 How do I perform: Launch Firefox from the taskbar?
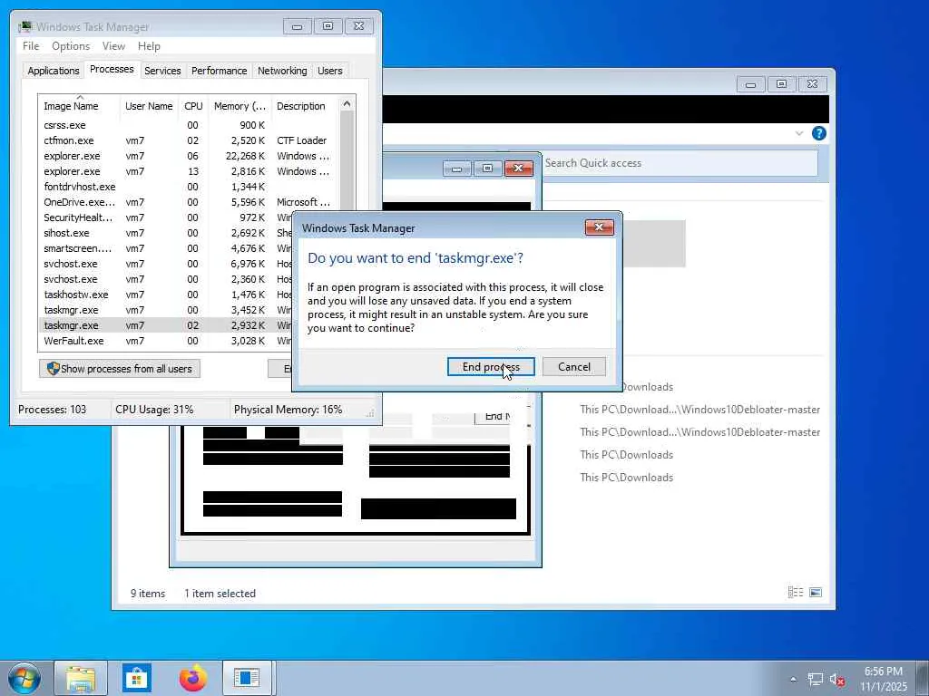[193, 678]
